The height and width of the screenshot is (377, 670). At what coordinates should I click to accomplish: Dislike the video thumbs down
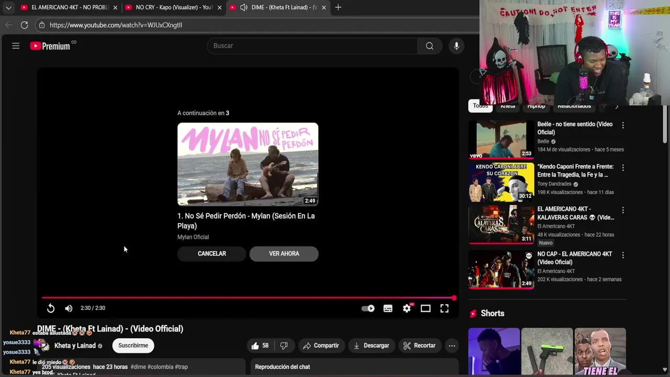tap(284, 346)
